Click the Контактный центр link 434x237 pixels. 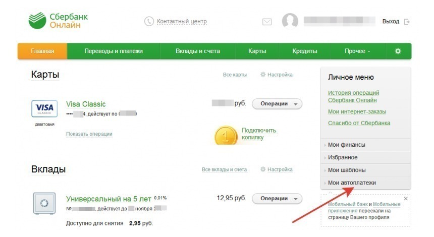click(182, 21)
